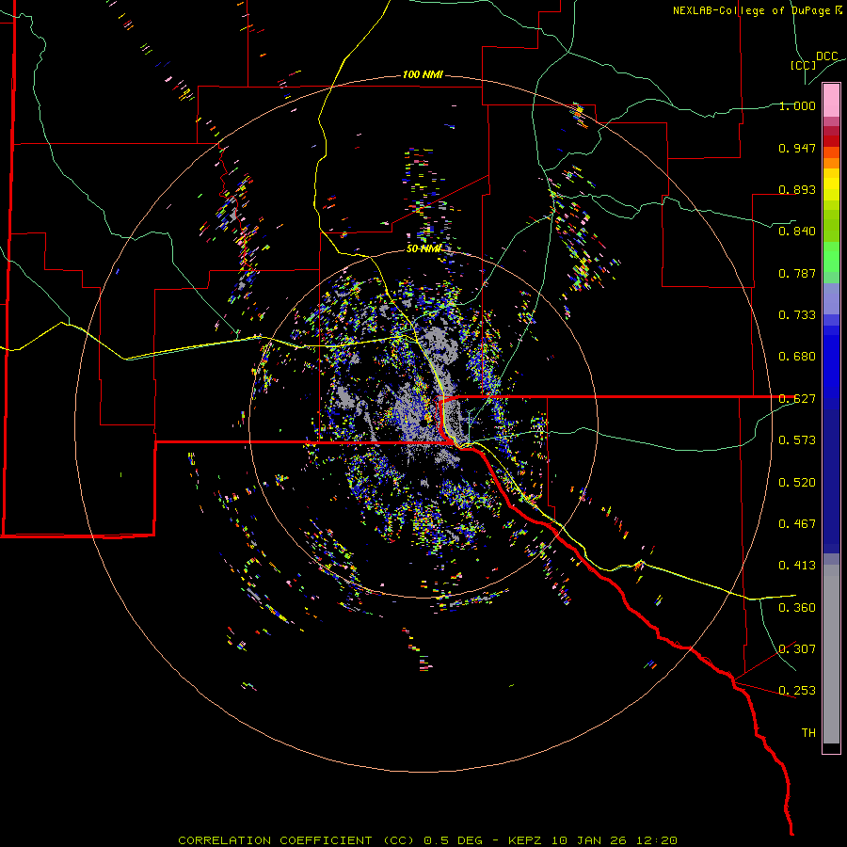Select the 0.787 legend value

797,273
